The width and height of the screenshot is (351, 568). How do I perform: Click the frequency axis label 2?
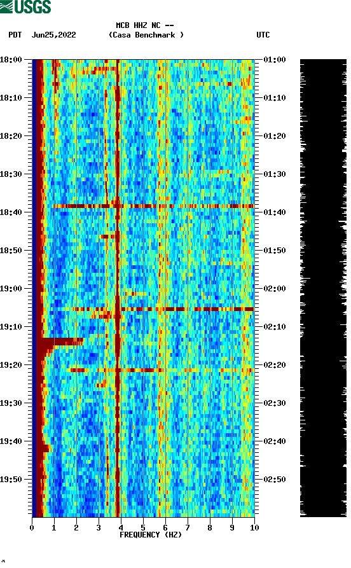pos(76,528)
